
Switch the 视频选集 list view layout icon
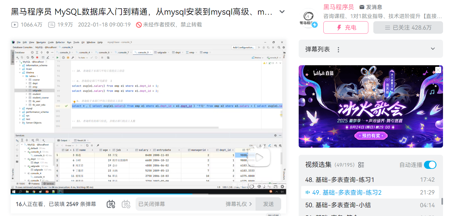361,165
